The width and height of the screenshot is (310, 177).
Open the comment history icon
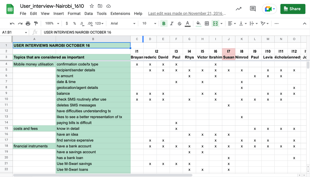pos(253,9)
